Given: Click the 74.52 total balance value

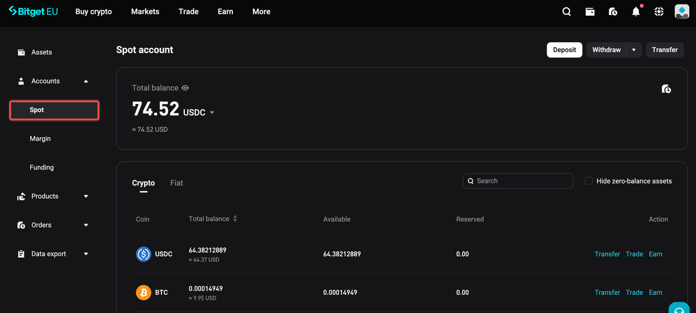Looking at the screenshot, I should coord(156,109).
